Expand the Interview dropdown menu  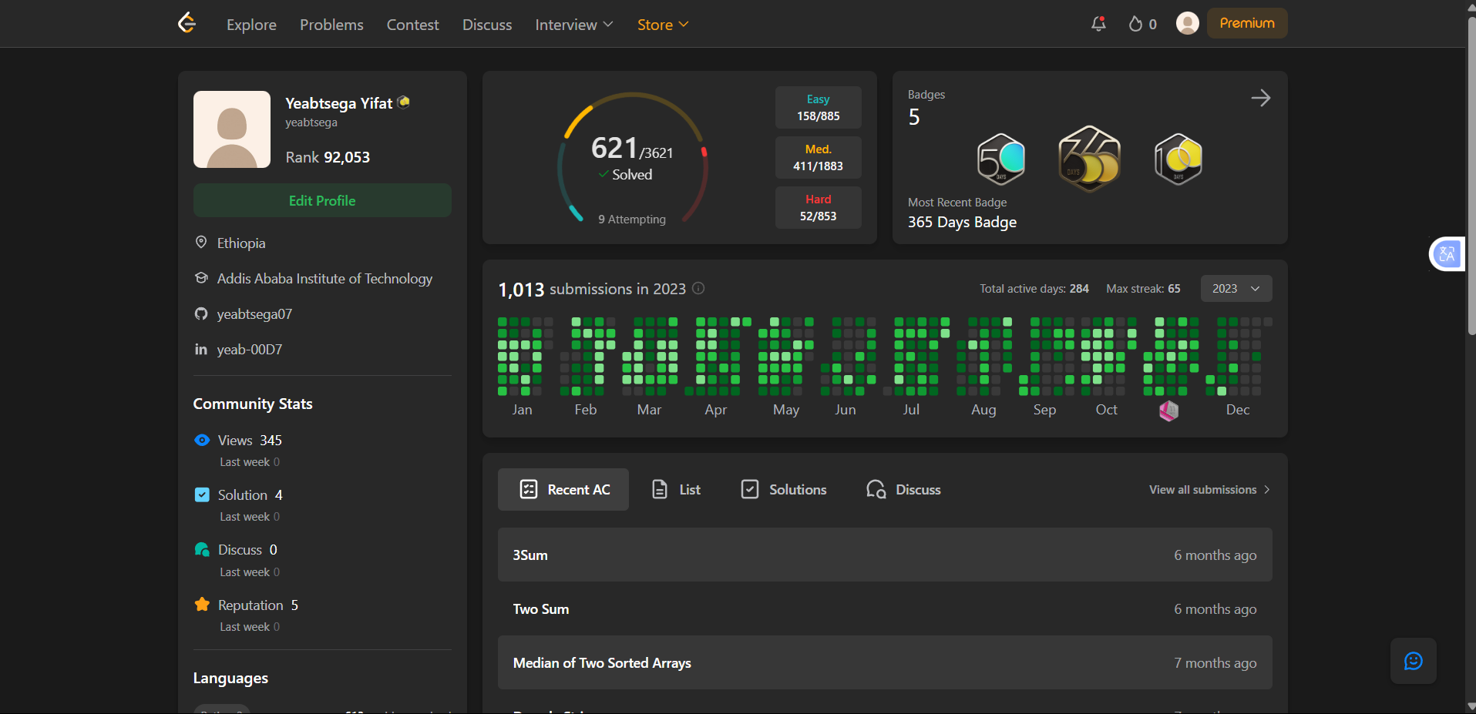[574, 25]
